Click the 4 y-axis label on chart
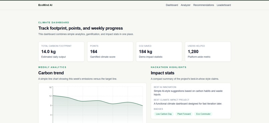 51,115
